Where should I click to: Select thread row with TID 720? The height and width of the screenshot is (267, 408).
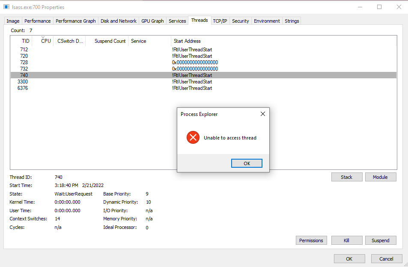click(x=203, y=56)
